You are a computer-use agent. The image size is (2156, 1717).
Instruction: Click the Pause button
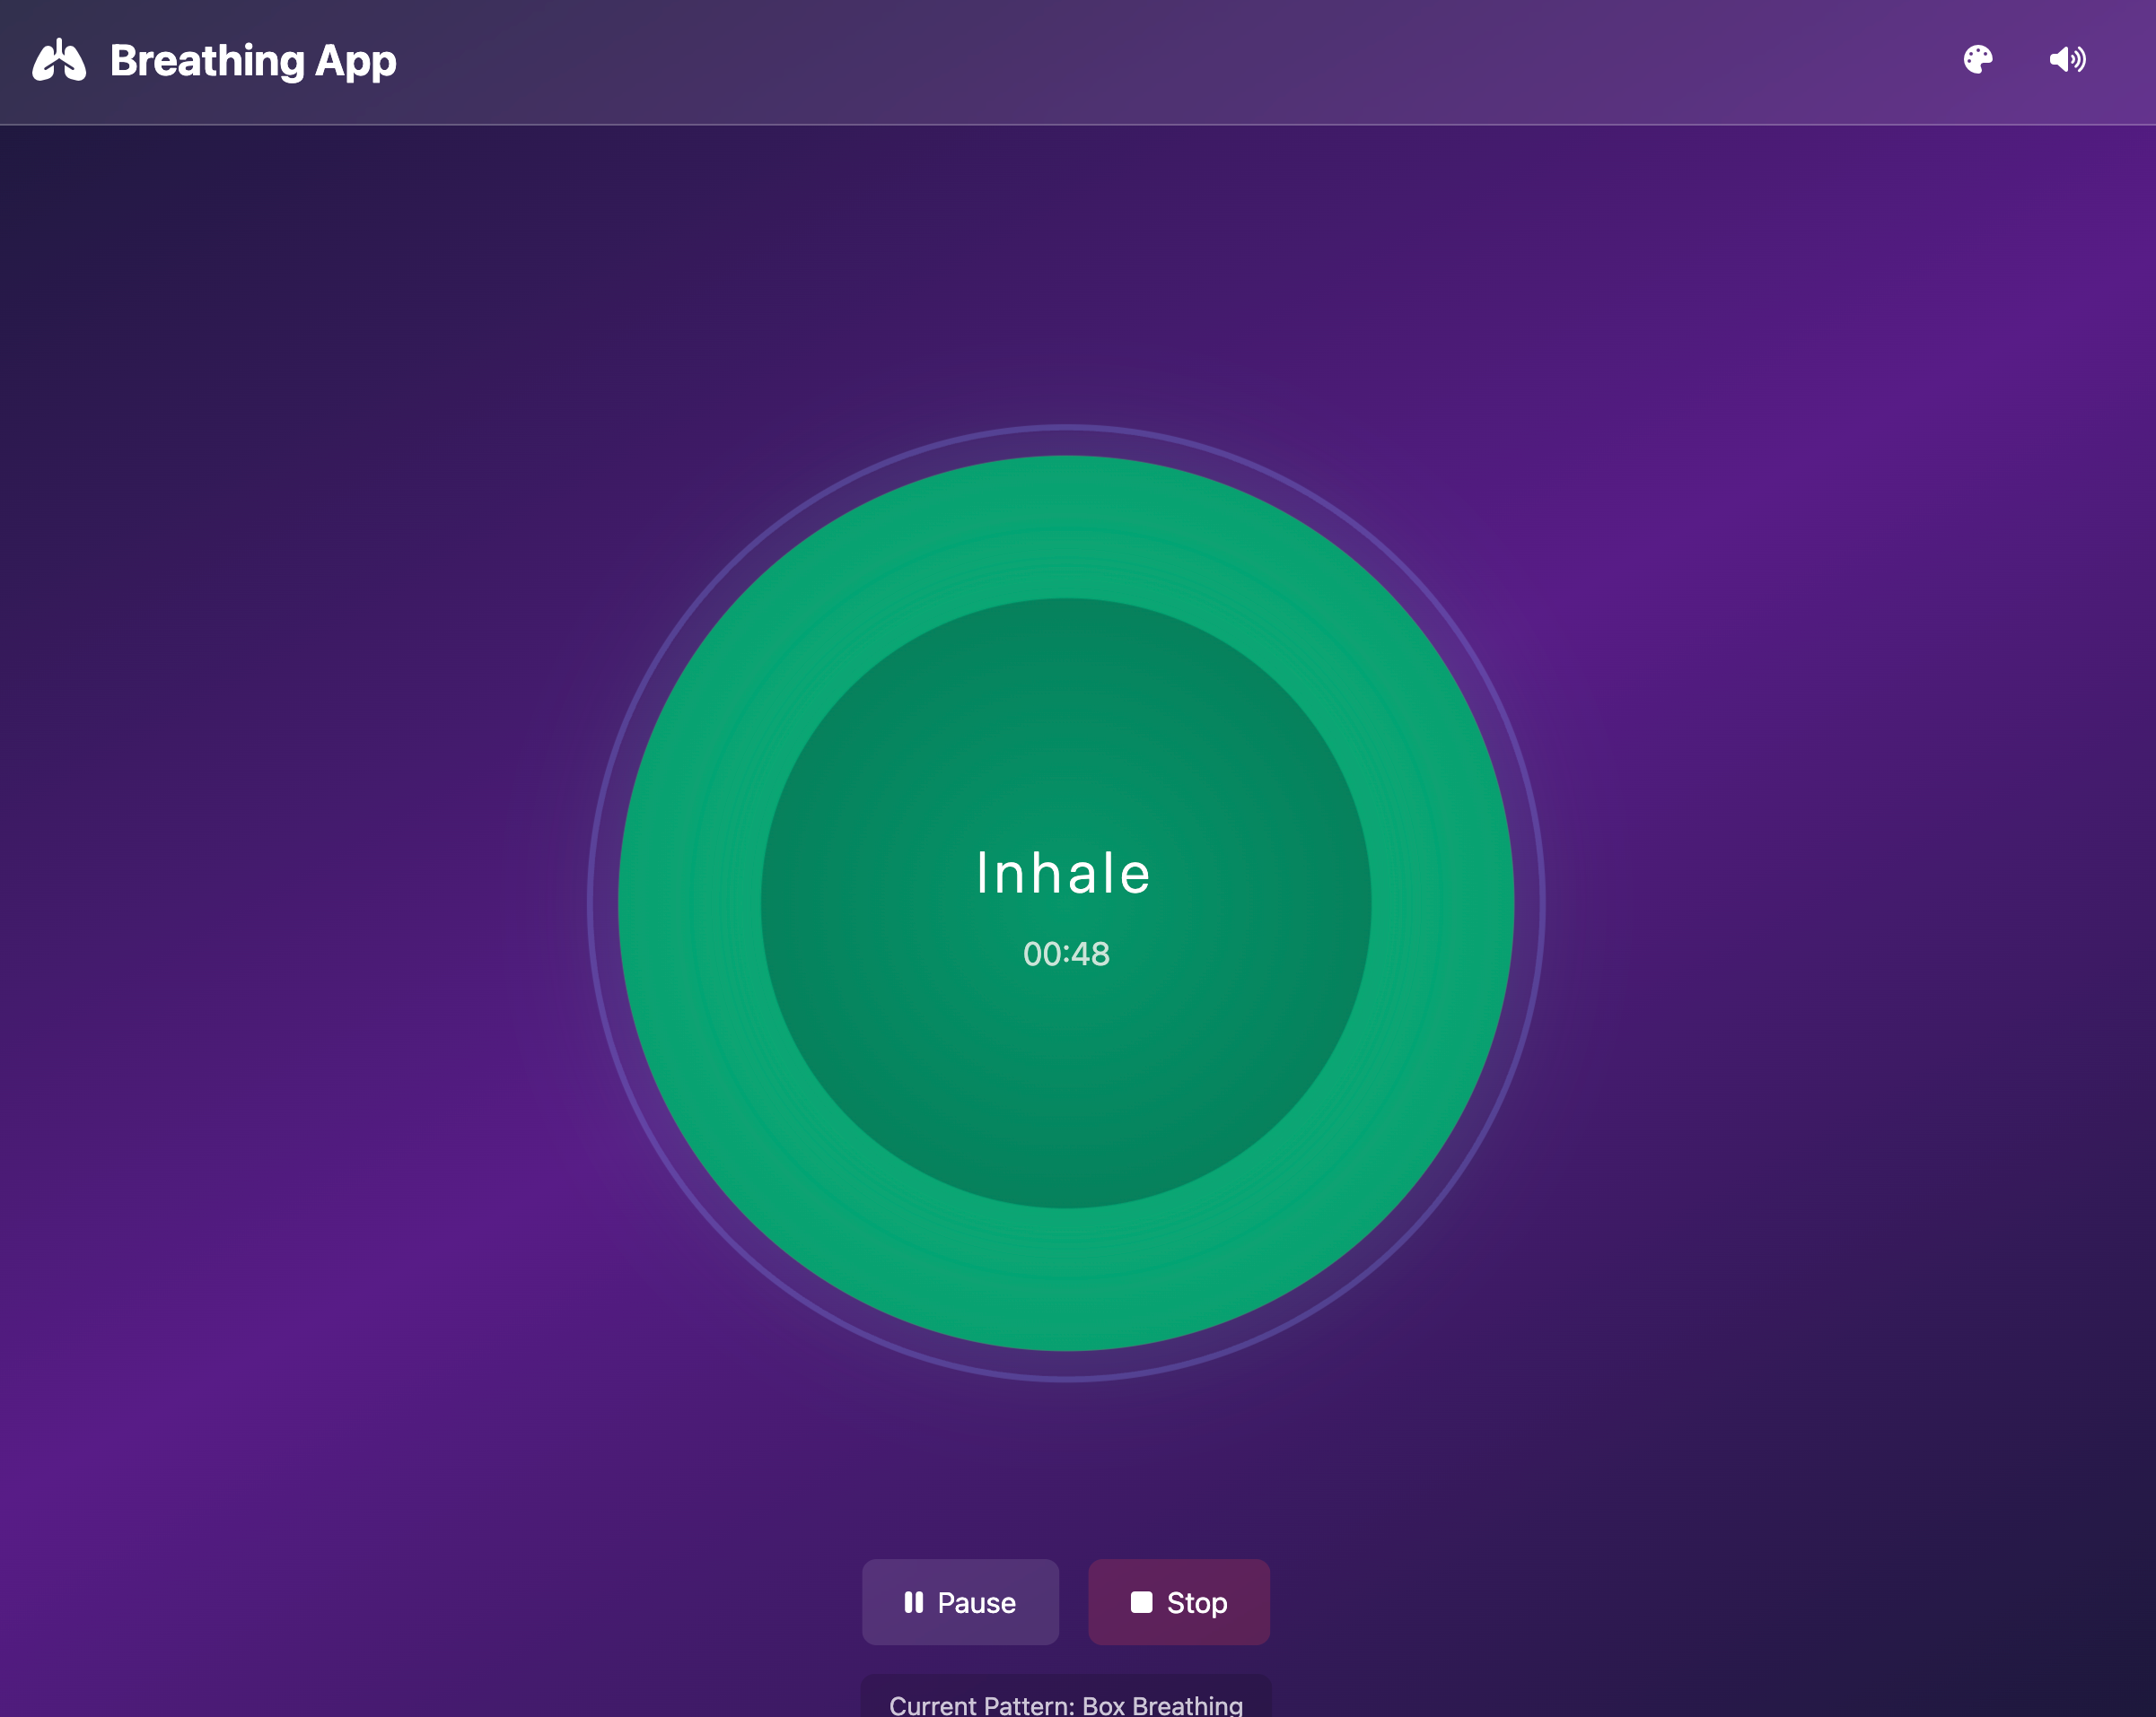(960, 1602)
